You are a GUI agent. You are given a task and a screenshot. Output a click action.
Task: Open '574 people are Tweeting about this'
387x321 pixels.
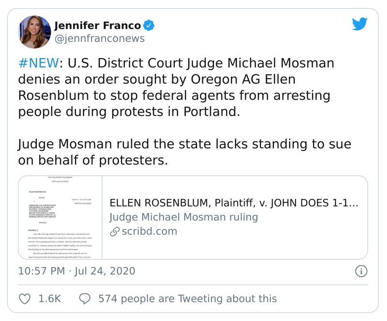[x=187, y=299]
